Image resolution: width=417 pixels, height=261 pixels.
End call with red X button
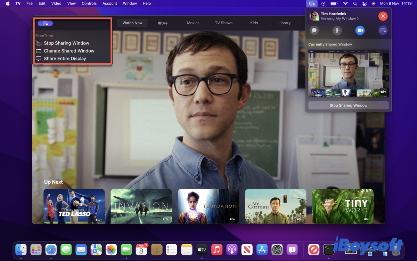383,16
